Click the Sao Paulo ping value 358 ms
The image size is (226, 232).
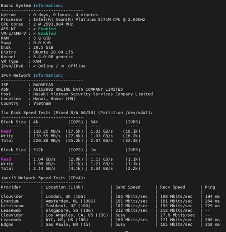coord(212,224)
